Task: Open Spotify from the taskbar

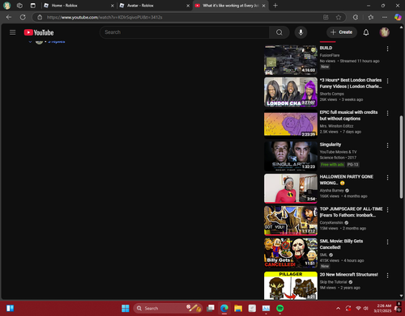Action: point(280,308)
